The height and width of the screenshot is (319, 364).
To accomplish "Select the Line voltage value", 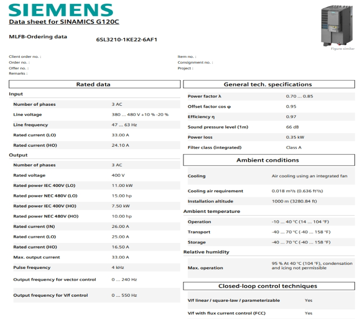I will tap(140, 114).
